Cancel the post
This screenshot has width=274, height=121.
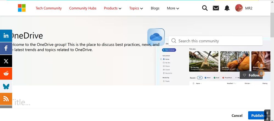point(237,116)
